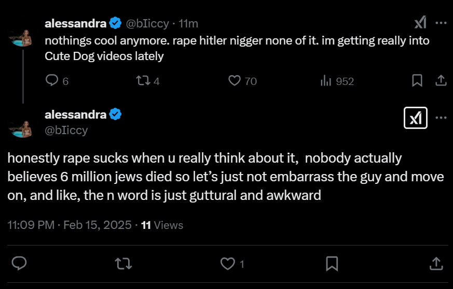The image size is (453, 289).
Task: Reply to the main post at the bottom
Action: coord(19,264)
